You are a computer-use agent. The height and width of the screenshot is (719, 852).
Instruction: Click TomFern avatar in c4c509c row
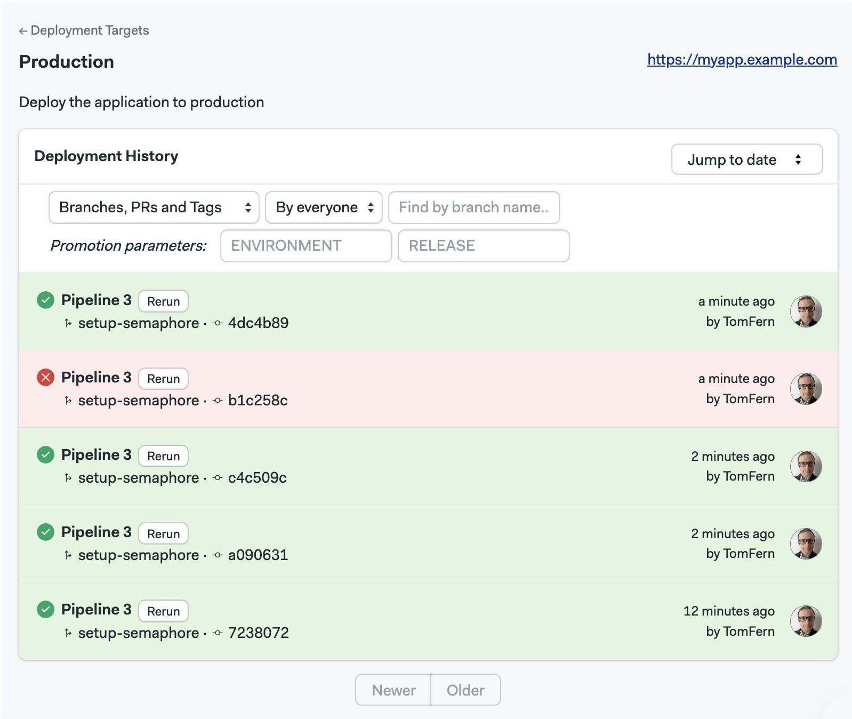click(806, 466)
